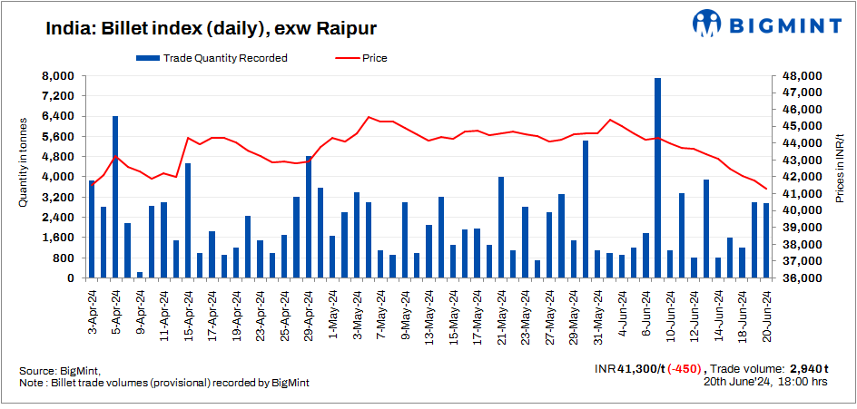857x409 pixels.
Task: Click the Source: BigMint footer text
Action: (60, 371)
